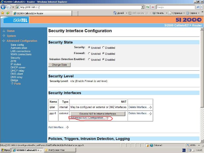Open Bridge in sidebar

point(14,80)
